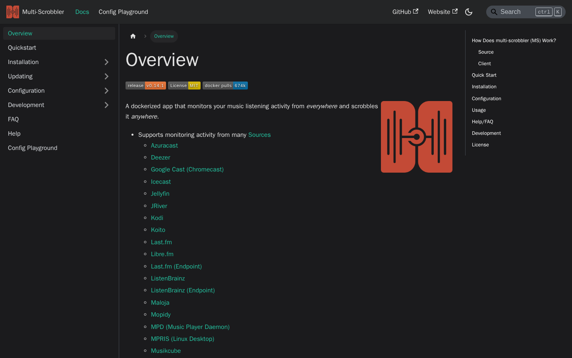This screenshot has width=572, height=358.
Task: Click the large Multi-Scrobbler logo image
Action: 417,137
